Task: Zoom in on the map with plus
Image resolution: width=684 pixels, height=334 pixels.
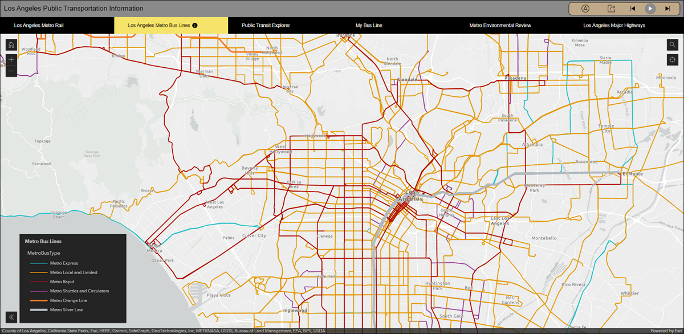Action: [11, 59]
